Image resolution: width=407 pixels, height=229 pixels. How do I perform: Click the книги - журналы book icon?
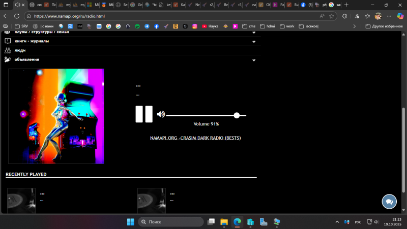(x=8, y=41)
